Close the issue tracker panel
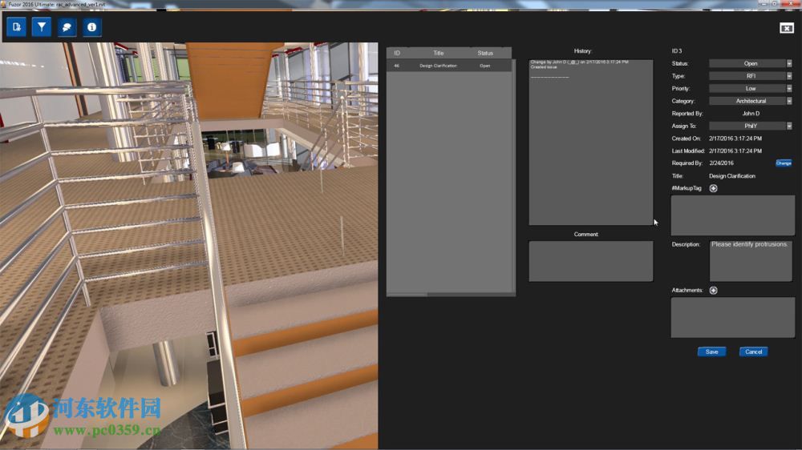The height and width of the screenshot is (450, 802). [787, 28]
